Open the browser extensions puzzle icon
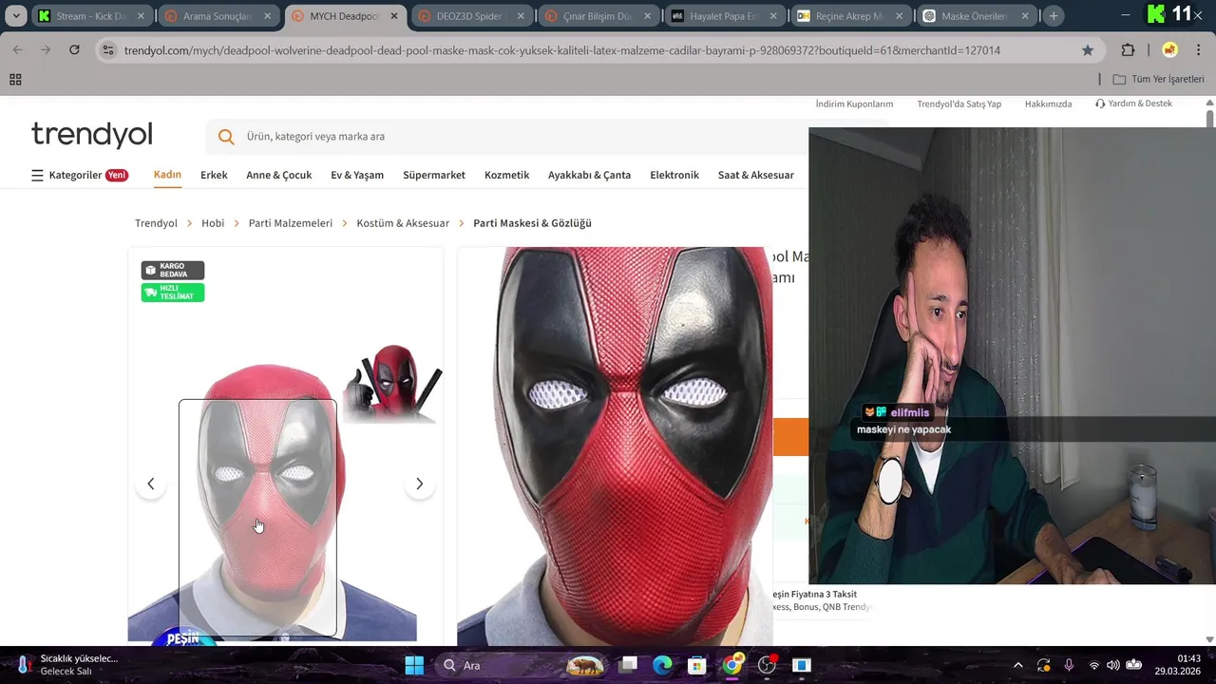 point(1128,50)
